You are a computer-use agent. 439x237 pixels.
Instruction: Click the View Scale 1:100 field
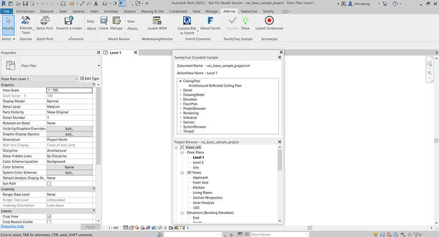[x=69, y=91]
